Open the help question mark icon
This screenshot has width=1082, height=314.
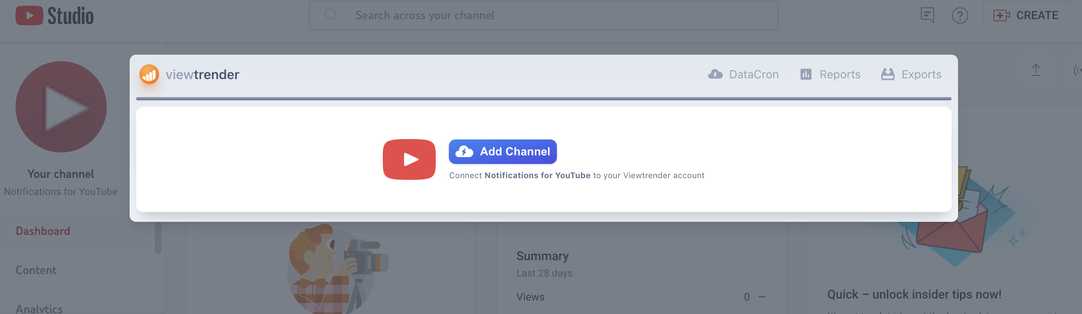pos(960,15)
